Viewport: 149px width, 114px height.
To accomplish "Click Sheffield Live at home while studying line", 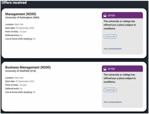I will [x=20, y=92].
